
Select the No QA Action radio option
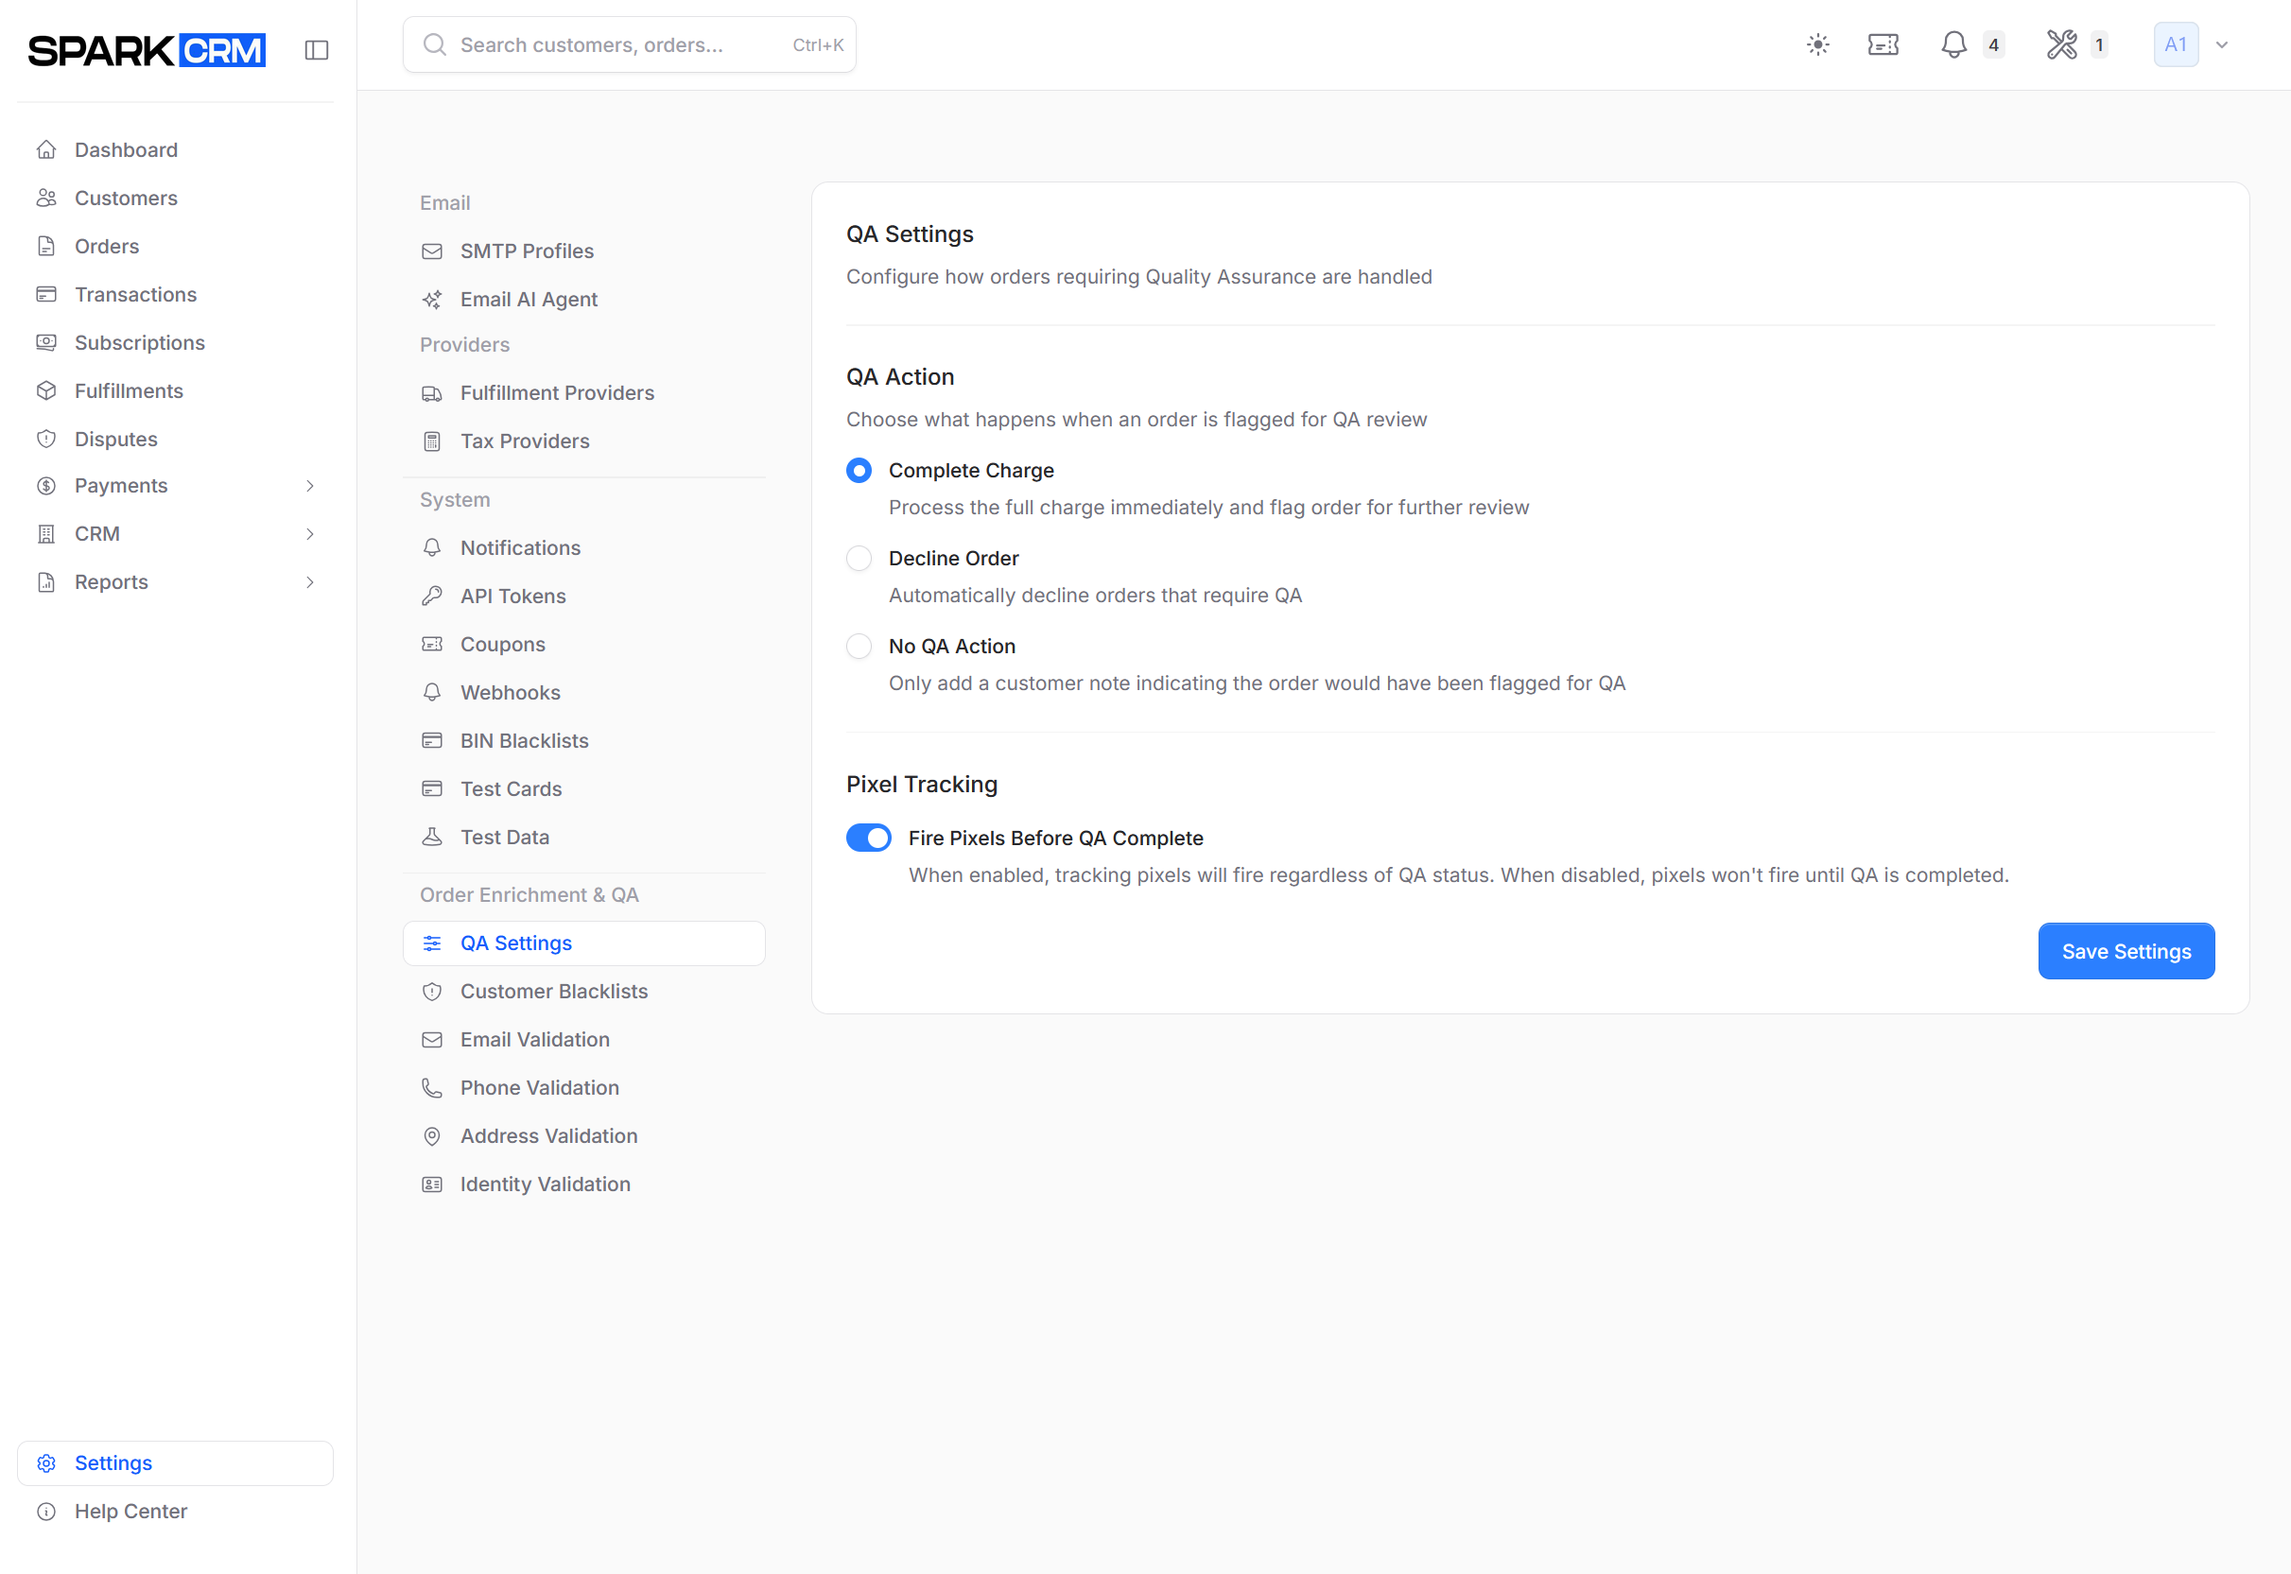(859, 646)
